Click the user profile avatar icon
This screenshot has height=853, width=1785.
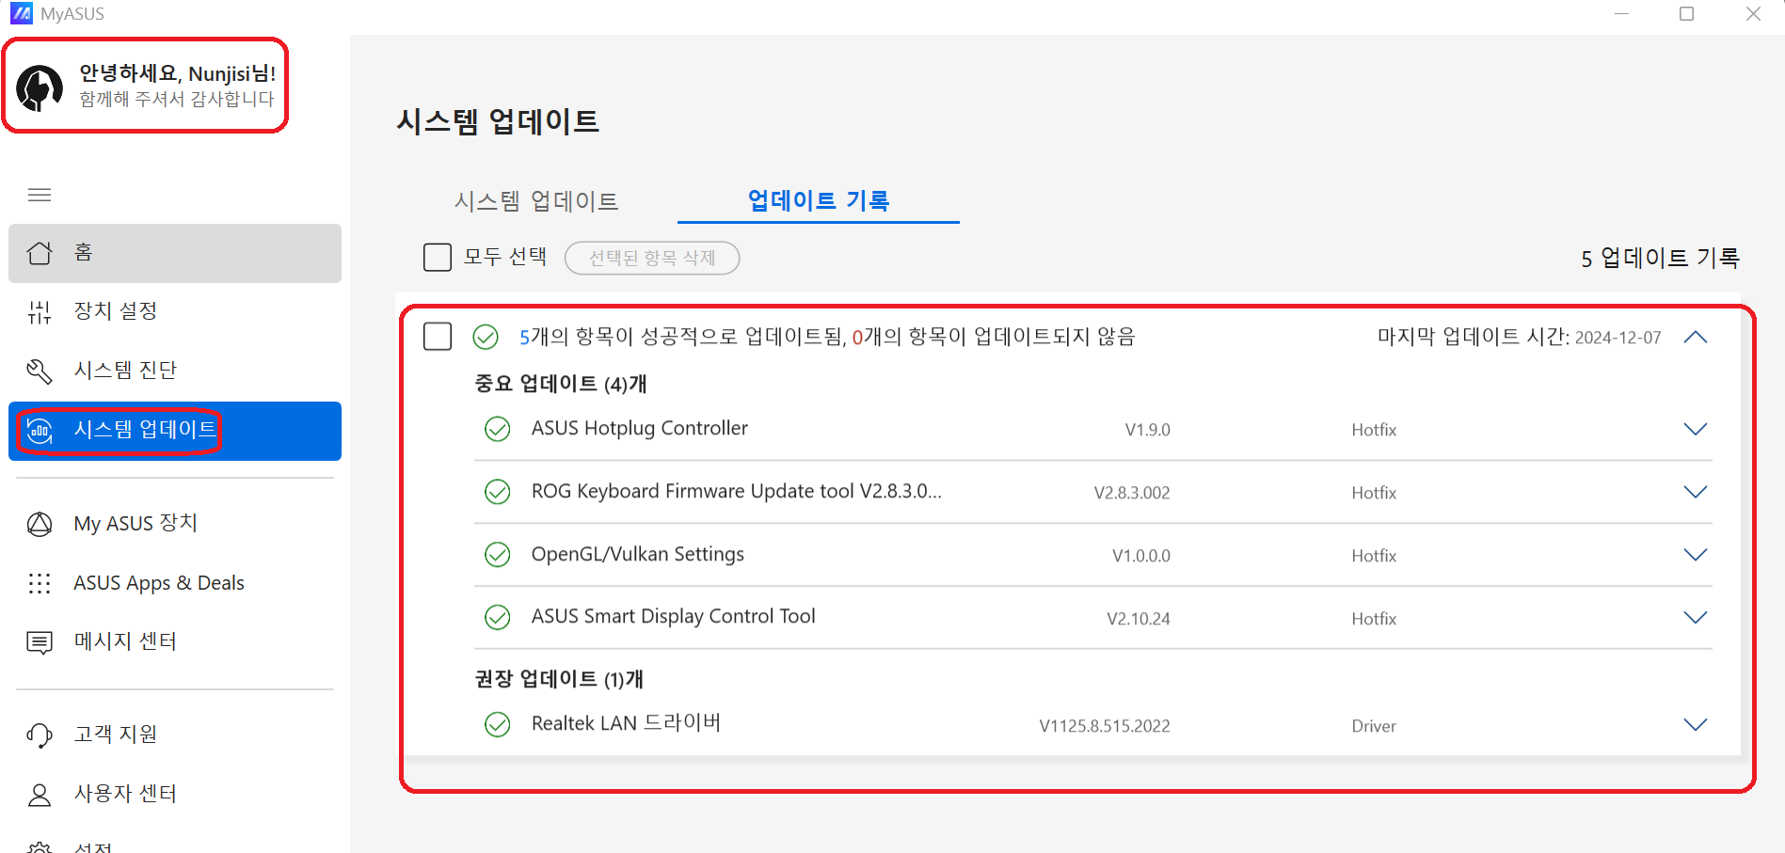40,87
